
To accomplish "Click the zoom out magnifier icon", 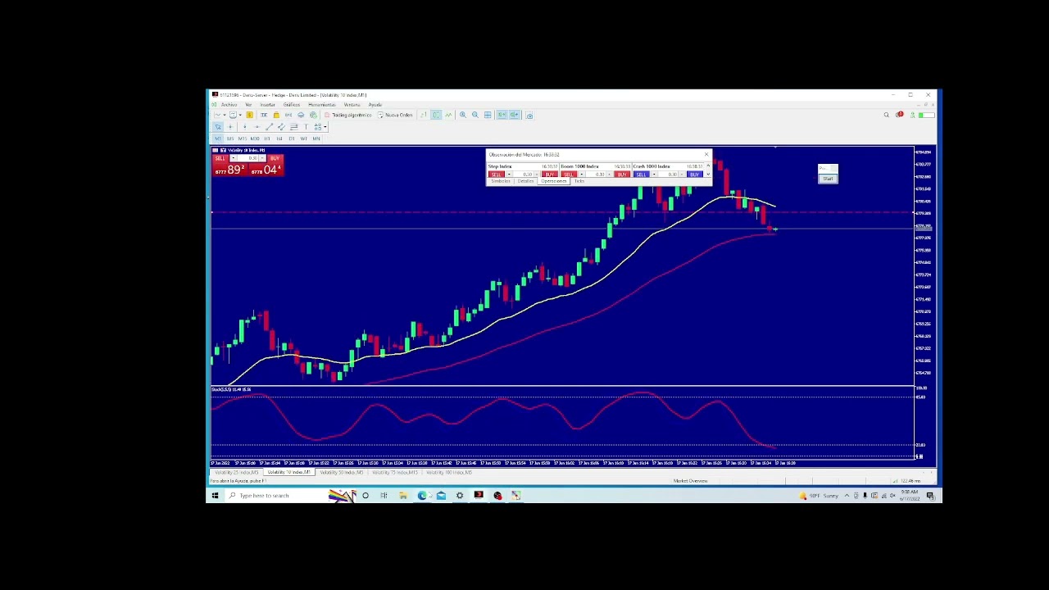I will tap(475, 116).
